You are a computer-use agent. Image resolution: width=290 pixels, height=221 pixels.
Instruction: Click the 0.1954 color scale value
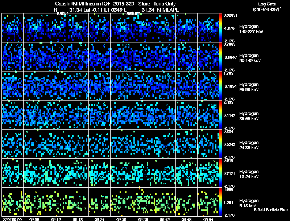point(231,86)
